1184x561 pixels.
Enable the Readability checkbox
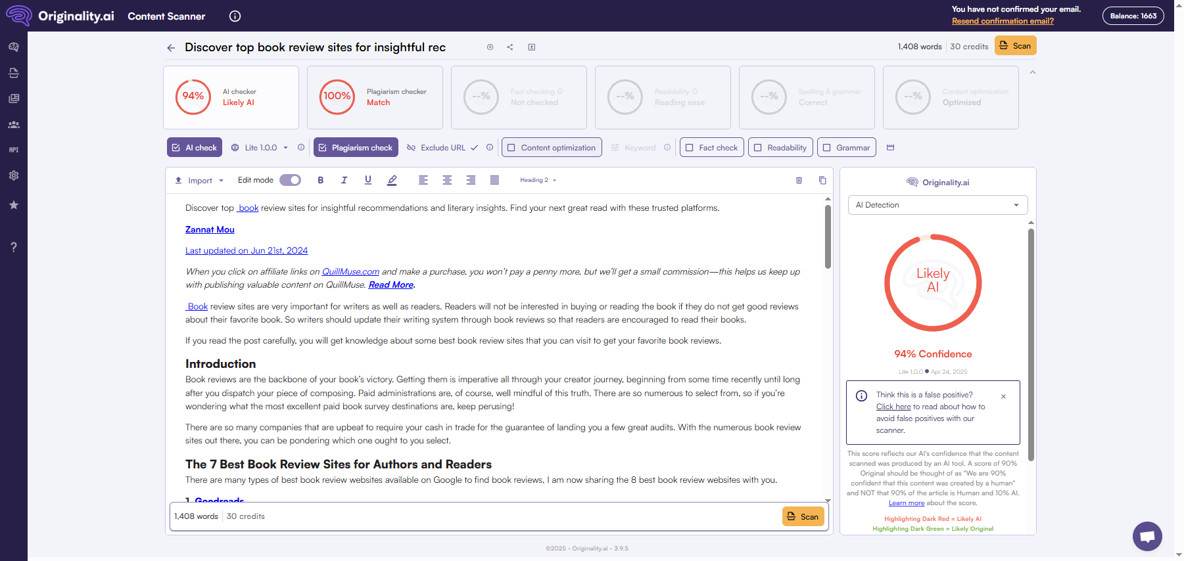[x=780, y=147]
